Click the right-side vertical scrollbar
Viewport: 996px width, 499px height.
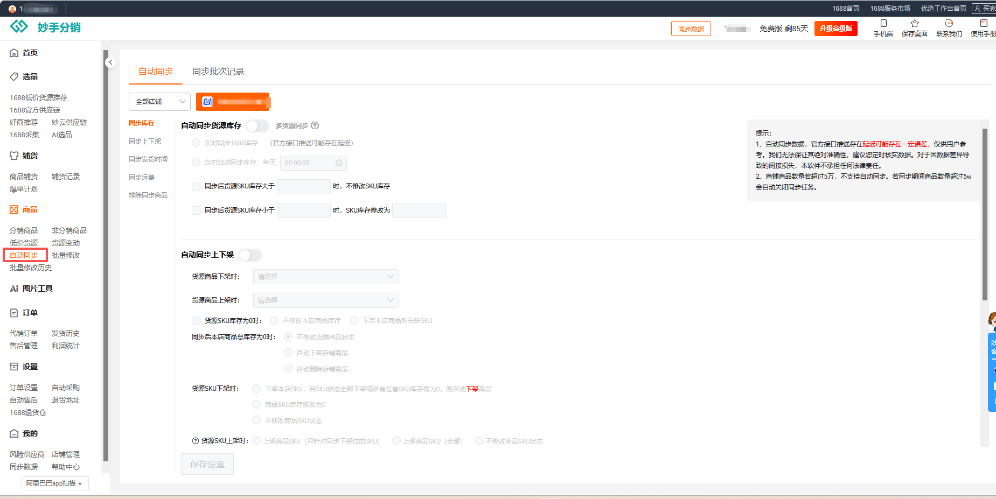(985, 215)
